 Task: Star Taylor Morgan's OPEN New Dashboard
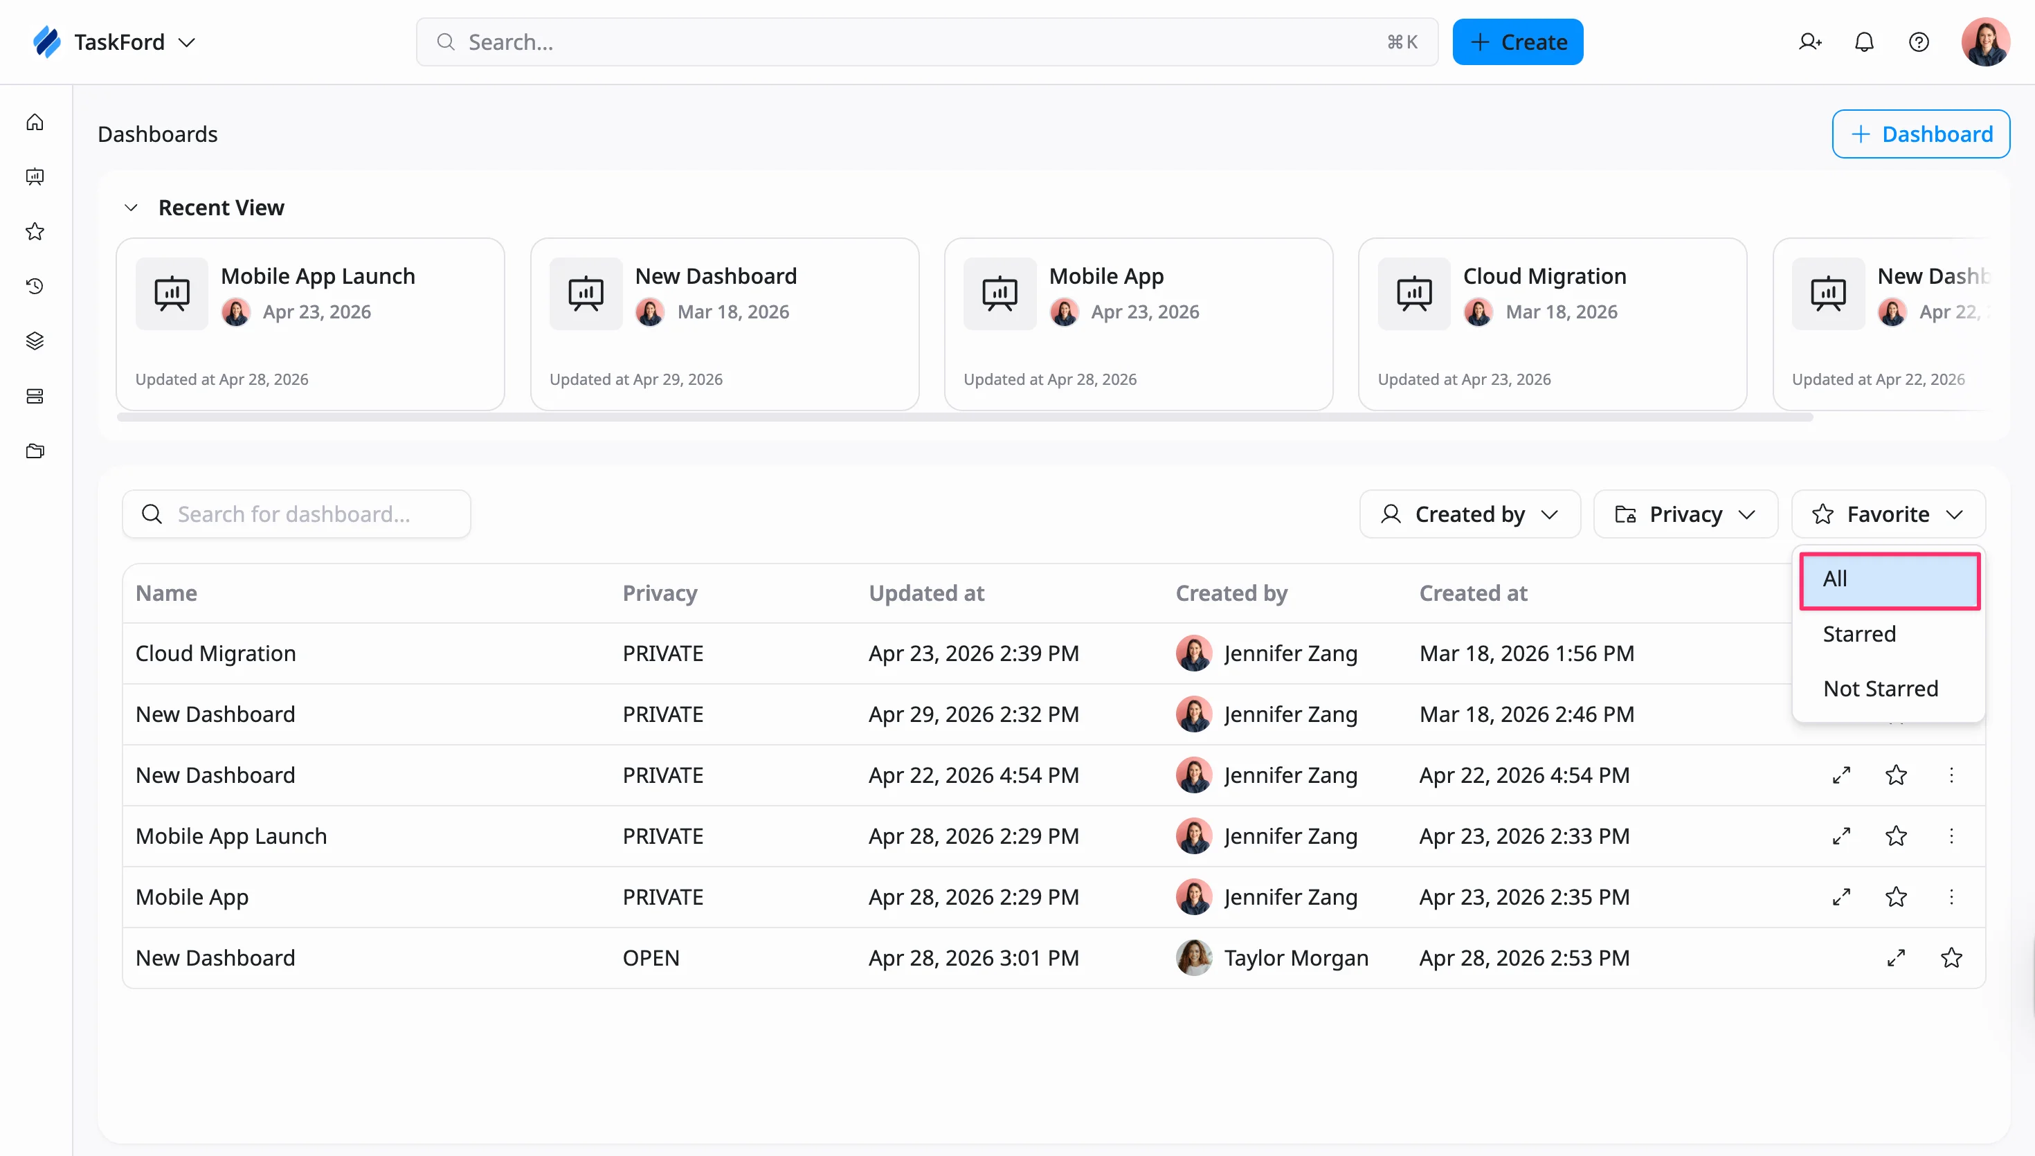coord(1952,958)
